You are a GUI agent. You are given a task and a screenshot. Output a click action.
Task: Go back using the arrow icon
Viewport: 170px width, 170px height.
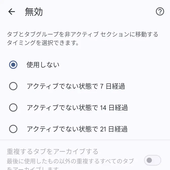click(x=12, y=12)
